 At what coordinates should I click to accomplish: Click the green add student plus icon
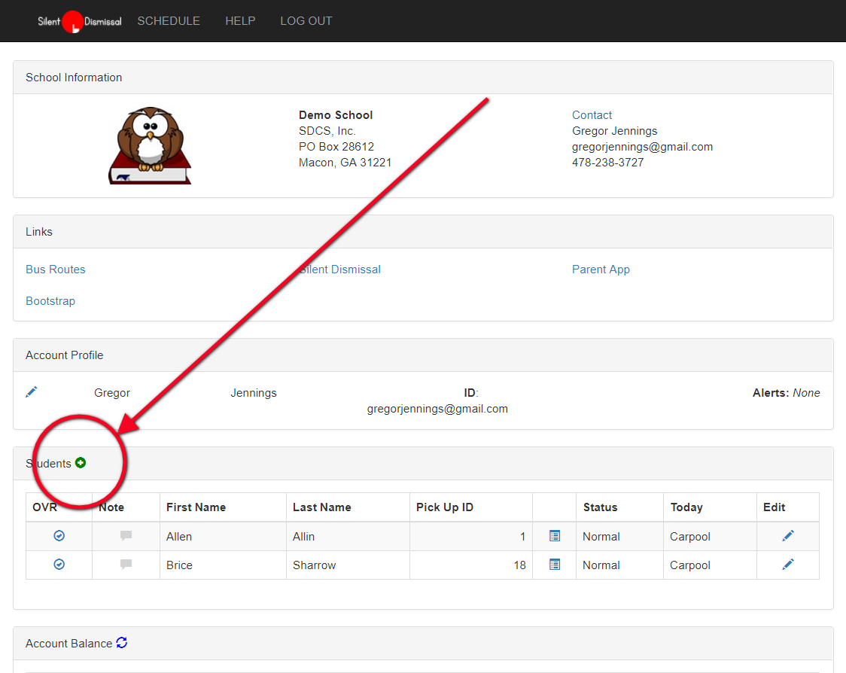(x=81, y=463)
